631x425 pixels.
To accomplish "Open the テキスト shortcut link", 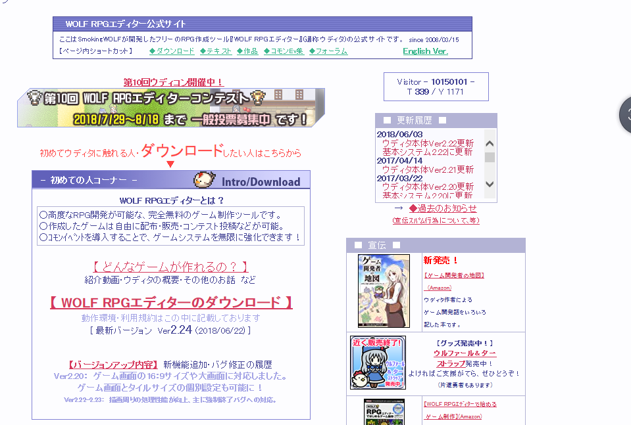I will 216,51.
